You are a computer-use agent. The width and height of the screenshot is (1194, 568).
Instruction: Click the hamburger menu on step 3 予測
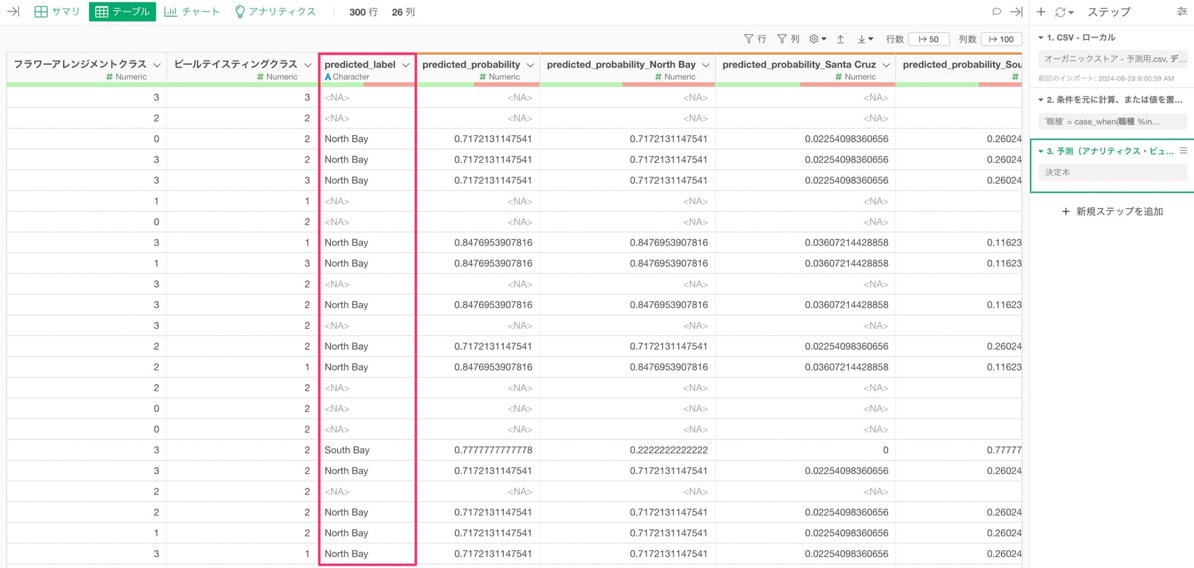[1183, 151]
